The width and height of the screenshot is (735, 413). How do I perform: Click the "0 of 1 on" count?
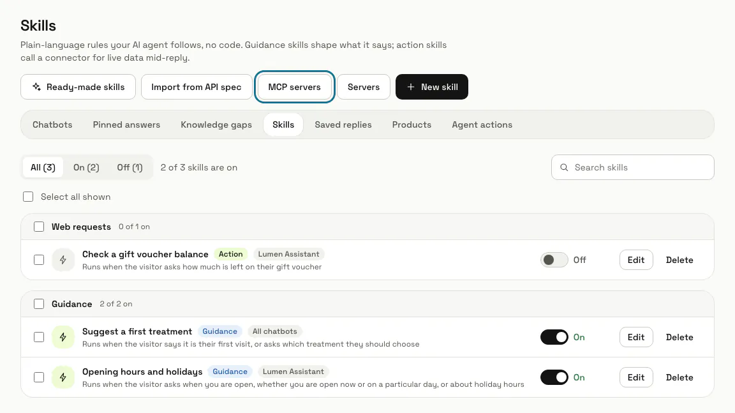pyautogui.click(x=134, y=227)
